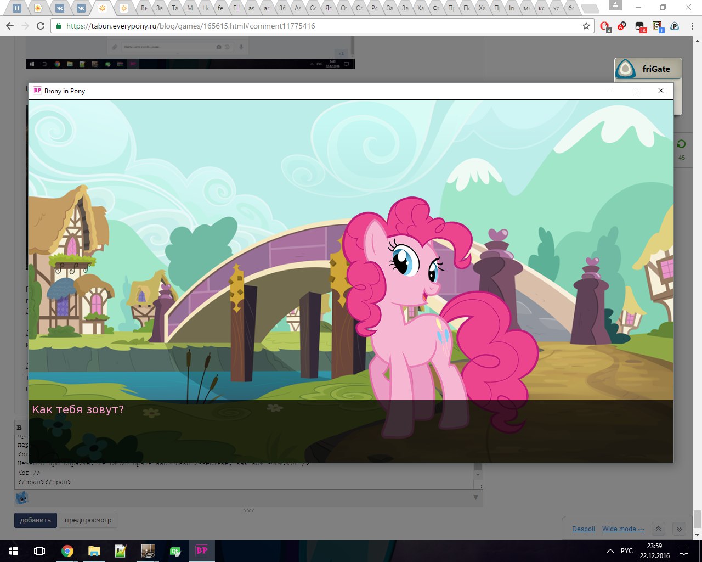Click the browser address bar URL
Screen dimensions: 702x562
click(191, 26)
